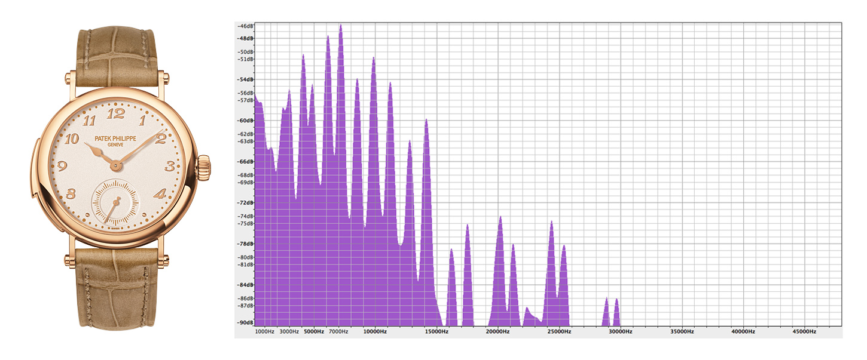The width and height of the screenshot is (867, 360).
Task: Click the -48dB axis label
Action: click(x=245, y=38)
